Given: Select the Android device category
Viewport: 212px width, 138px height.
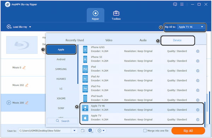Looking at the screenshot, I should coord(61,59).
